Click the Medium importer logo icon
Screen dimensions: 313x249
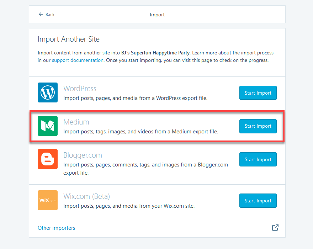tap(47, 126)
